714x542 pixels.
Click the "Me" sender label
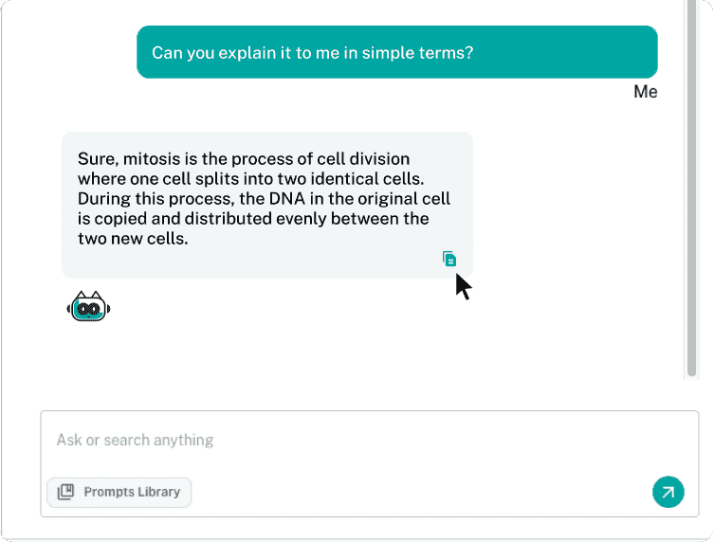(x=646, y=92)
